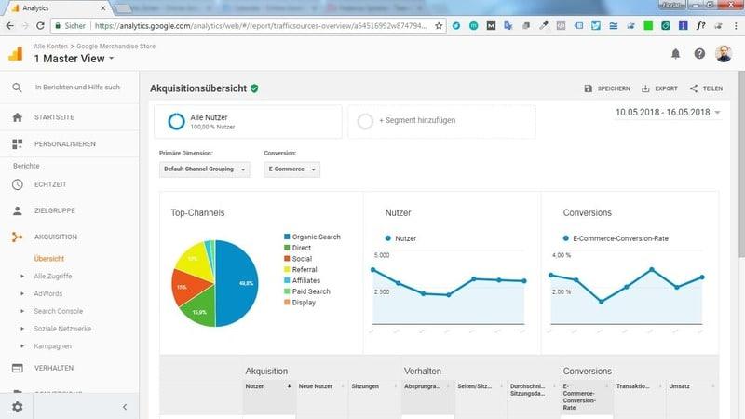This screenshot has width=745, height=419.
Task: Open the 1 Master View selector
Action: pyautogui.click(x=74, y=59)
